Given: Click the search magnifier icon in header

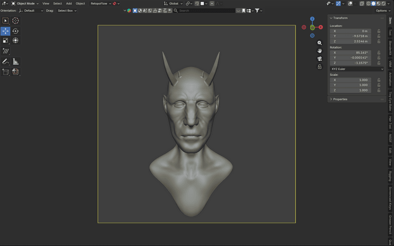Looking at the screenshot, I should pyautogui.click(x=176, y=10).
